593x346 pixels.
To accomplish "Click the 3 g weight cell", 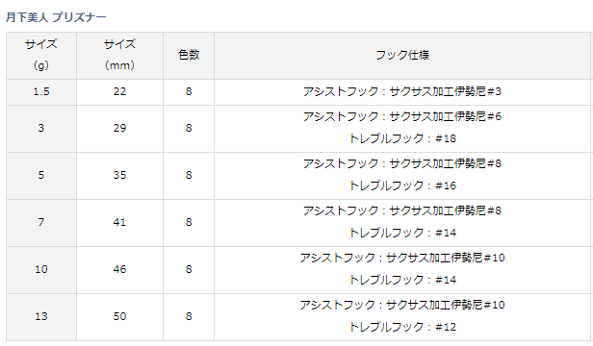I will click(41, 129).
